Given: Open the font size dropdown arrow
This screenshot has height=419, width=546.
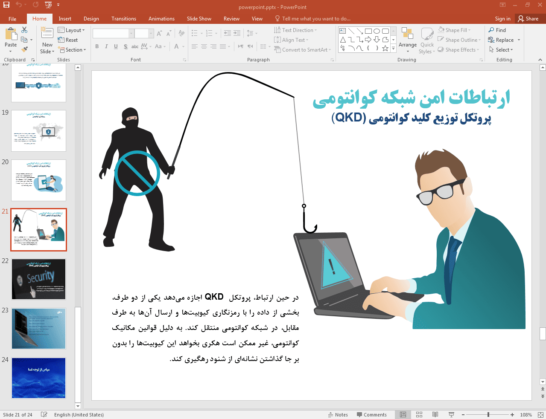Looking at the screenshot, I should click(x=151, y=34).
